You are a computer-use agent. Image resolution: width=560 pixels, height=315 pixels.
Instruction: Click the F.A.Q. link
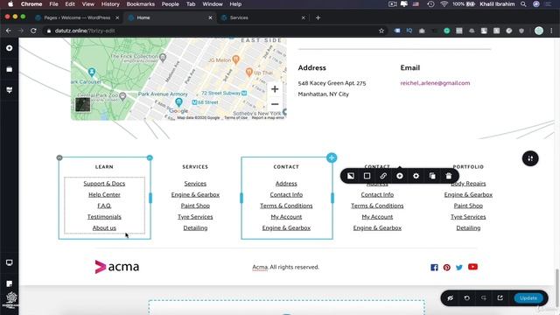[x=104, y=206]
